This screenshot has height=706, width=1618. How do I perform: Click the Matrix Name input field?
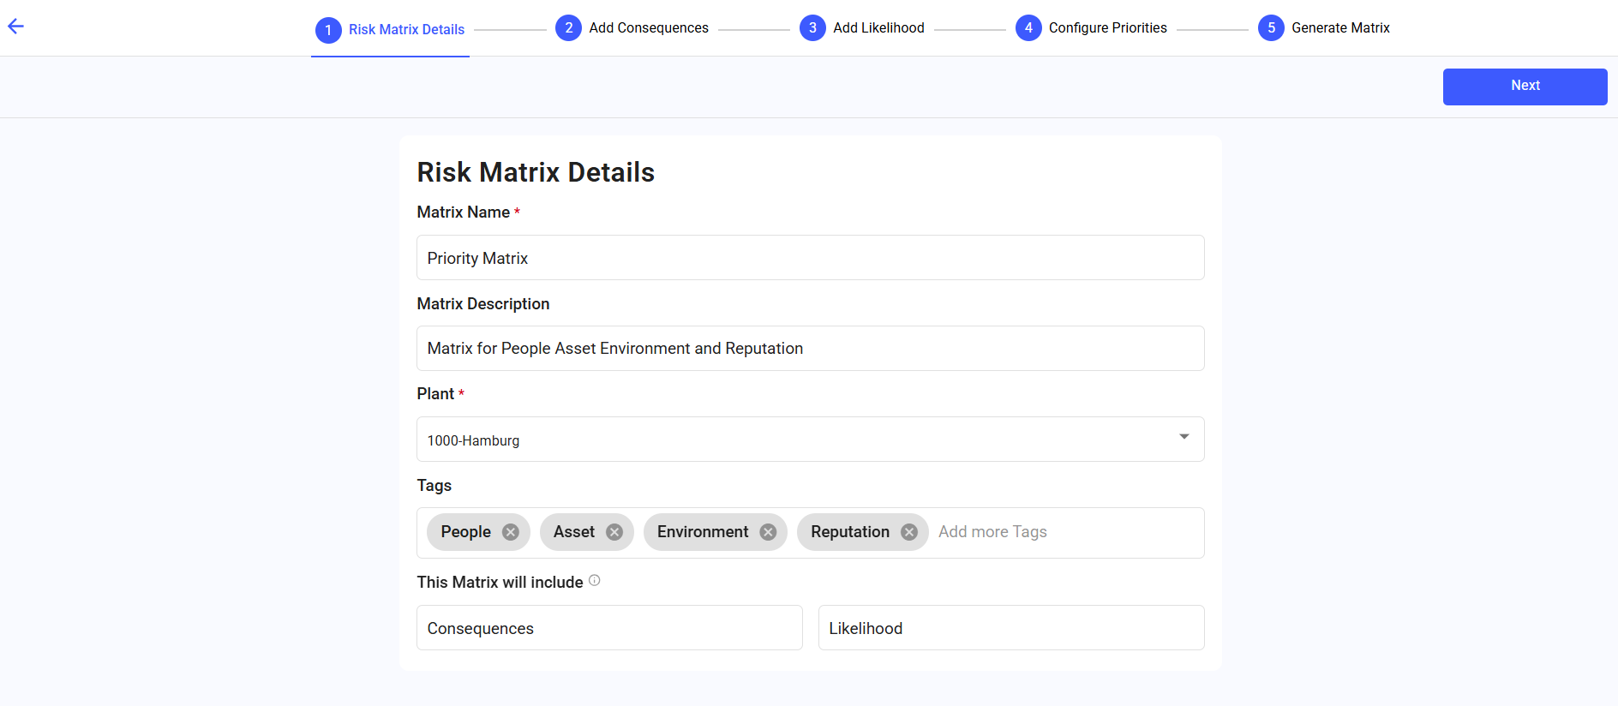(810, 258)
